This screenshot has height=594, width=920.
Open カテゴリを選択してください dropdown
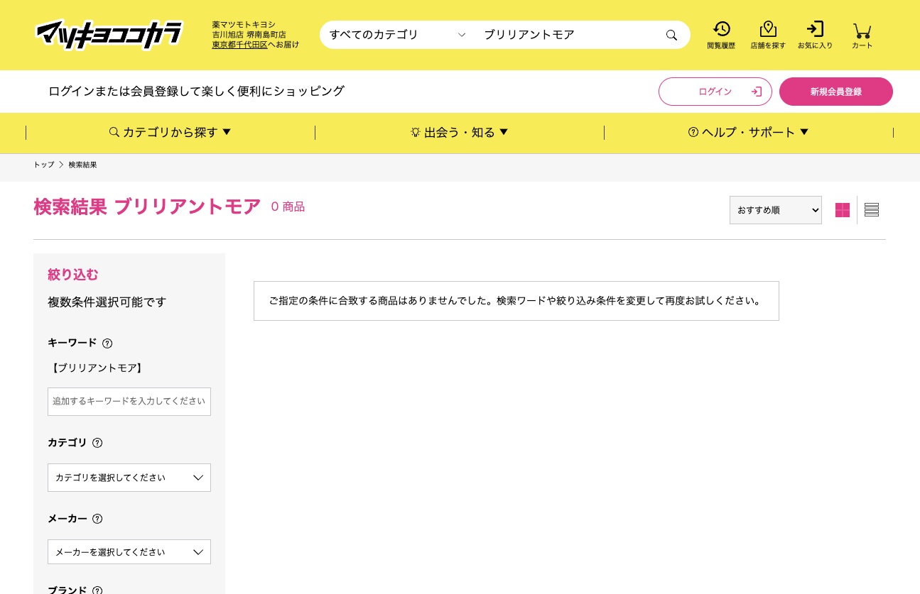[129, 478]
